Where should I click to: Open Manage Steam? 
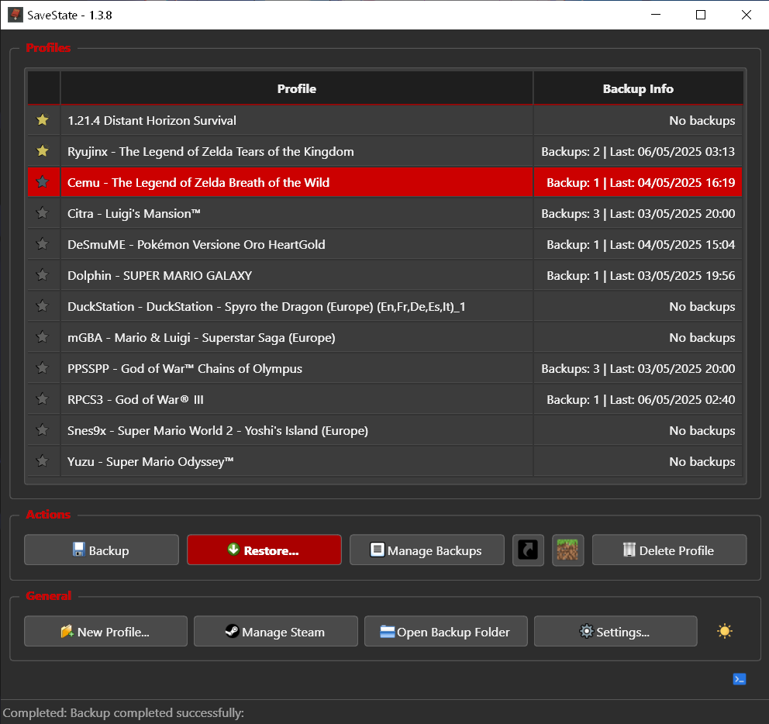click(275, 632)
